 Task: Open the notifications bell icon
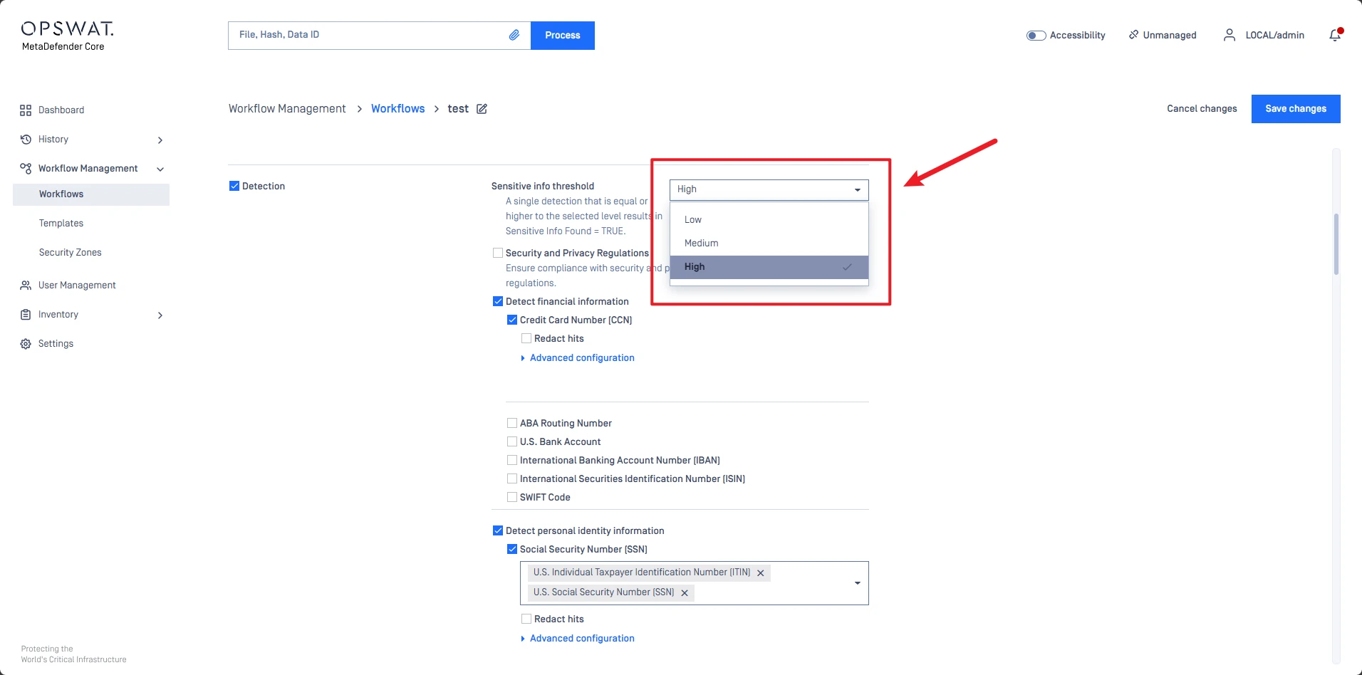pyautogui.click(x=1335, y=36)
